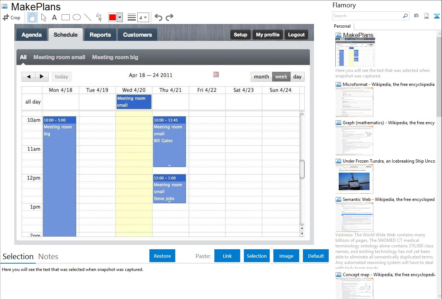Screen dimensions: 442x299
Task: Paste as Selection
Action: pos(256,256)
